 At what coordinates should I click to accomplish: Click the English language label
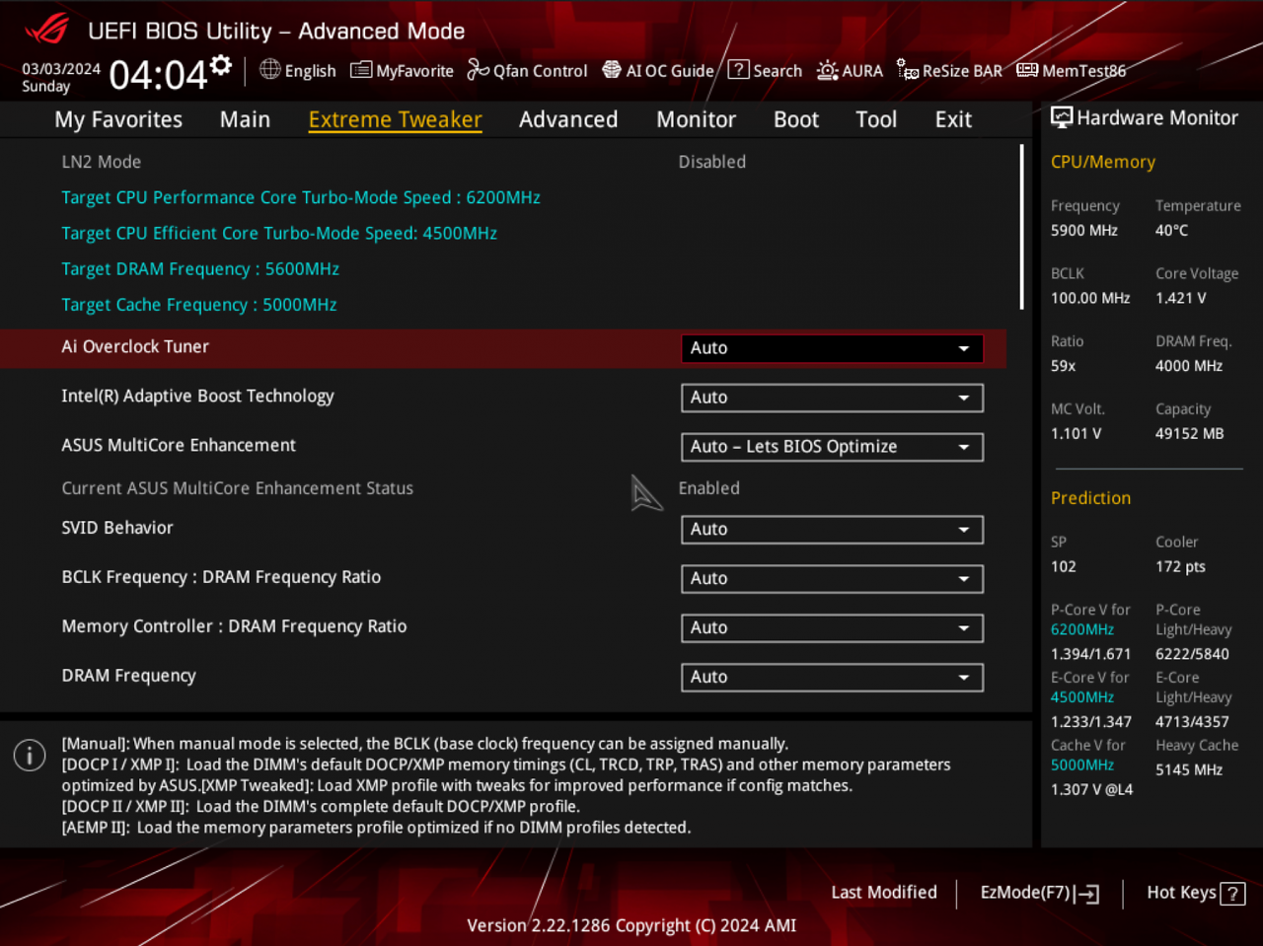coord(310,71)
